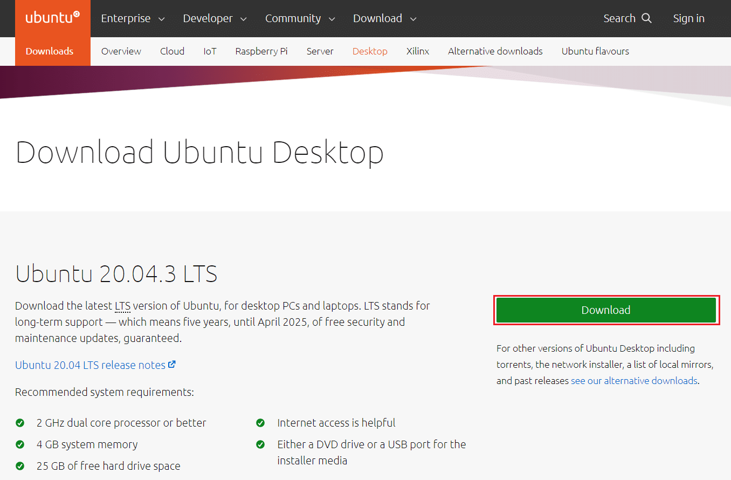Open the Search magnifier icon
Viewport: 731px width, 480px height.
click(x=646, y=18)
